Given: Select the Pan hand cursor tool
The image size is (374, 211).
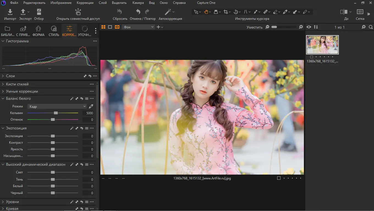Looking at the screenshot, I should 206,12.
